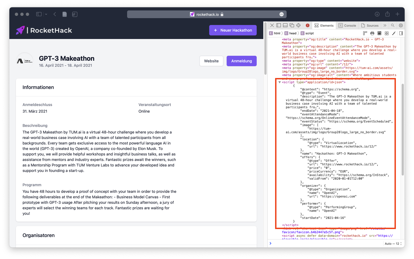Toggle the inspector details sidebar
This screenshot has width=414, height=259.
coord(401,33)
